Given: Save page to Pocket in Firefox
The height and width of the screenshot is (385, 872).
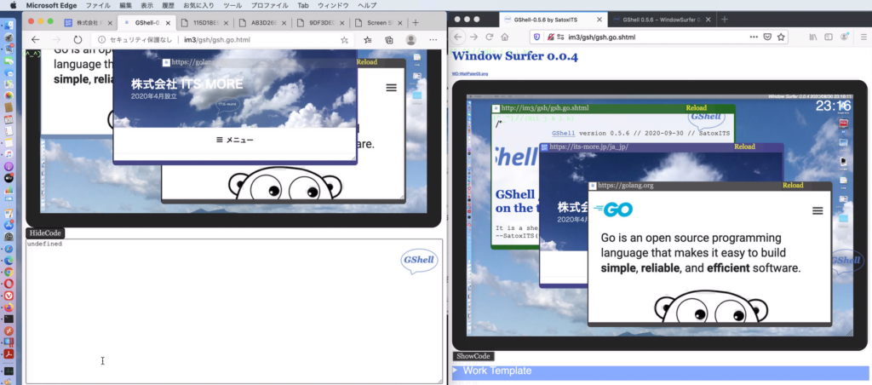Looking at the screenshot, I should 767,37.
